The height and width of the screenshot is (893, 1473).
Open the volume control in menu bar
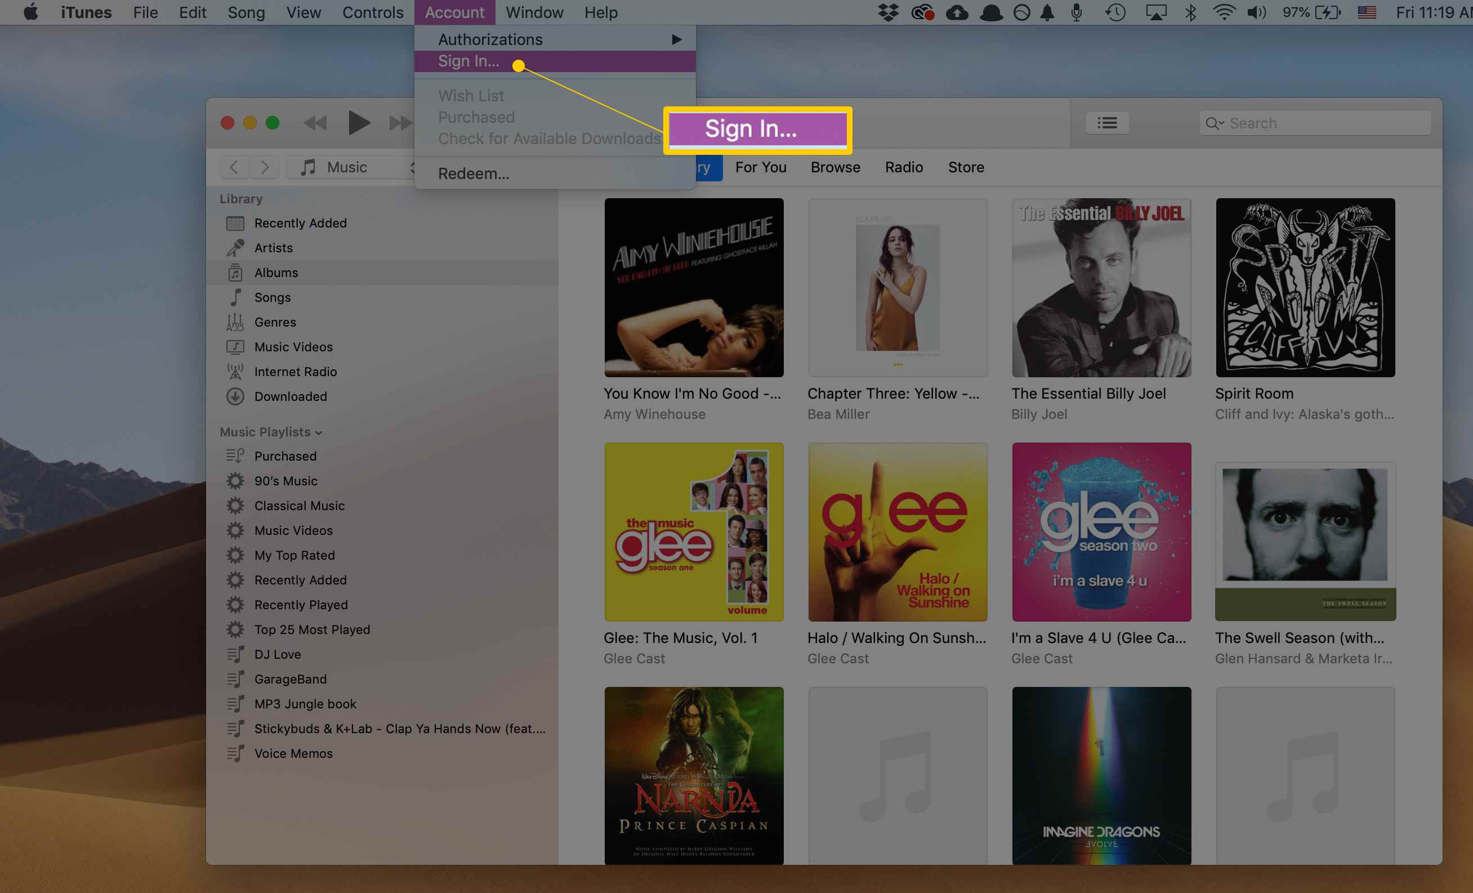click(x=1257, y=12)
